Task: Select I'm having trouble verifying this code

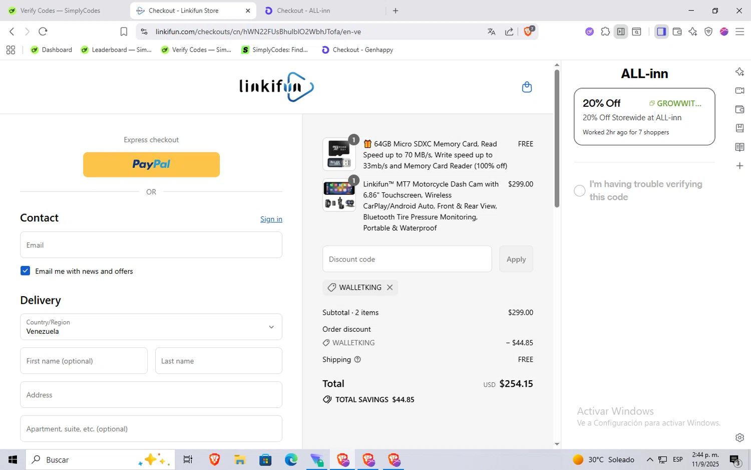Action: tap(579, 190)
